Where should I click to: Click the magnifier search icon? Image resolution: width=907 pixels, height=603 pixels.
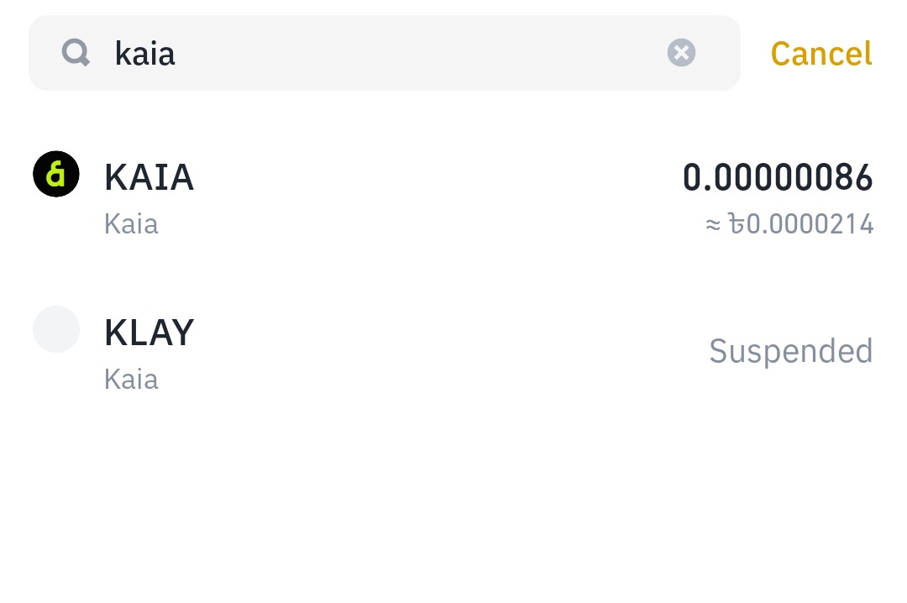click(x=76, y=54)
